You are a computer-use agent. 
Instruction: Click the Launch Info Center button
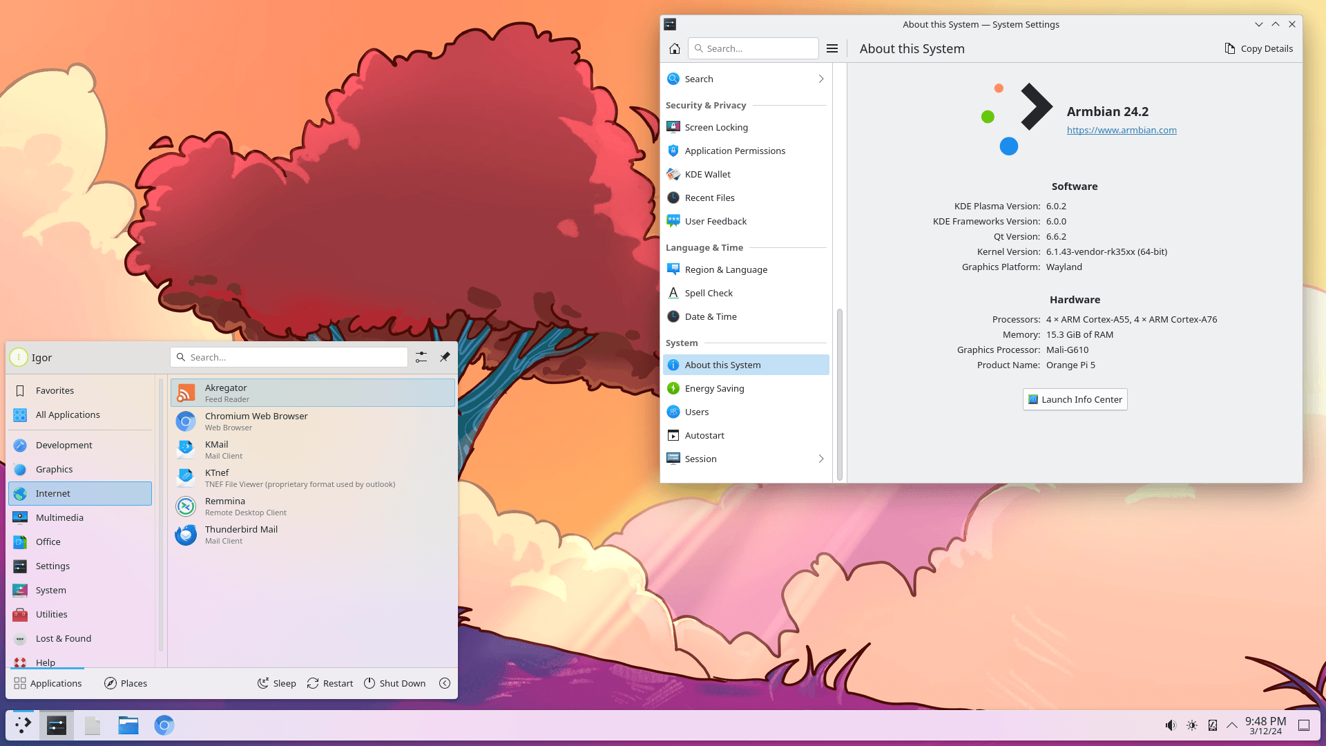click(x=1074, y=399)
